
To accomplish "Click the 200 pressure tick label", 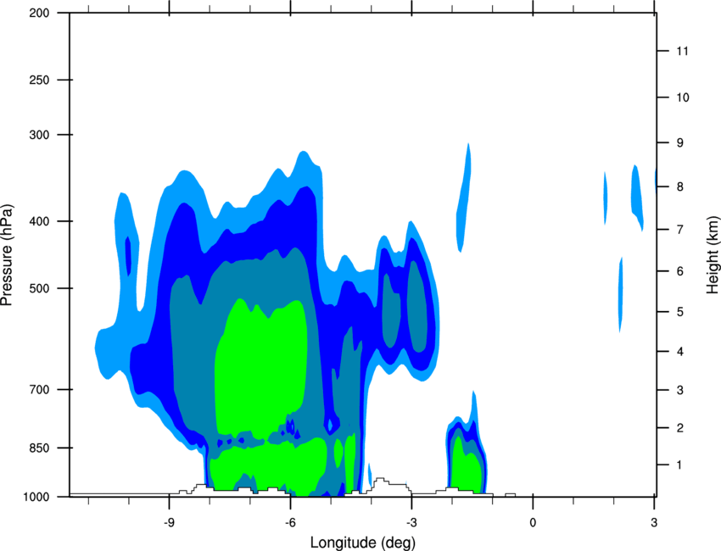I will click(x=39, y=13).
